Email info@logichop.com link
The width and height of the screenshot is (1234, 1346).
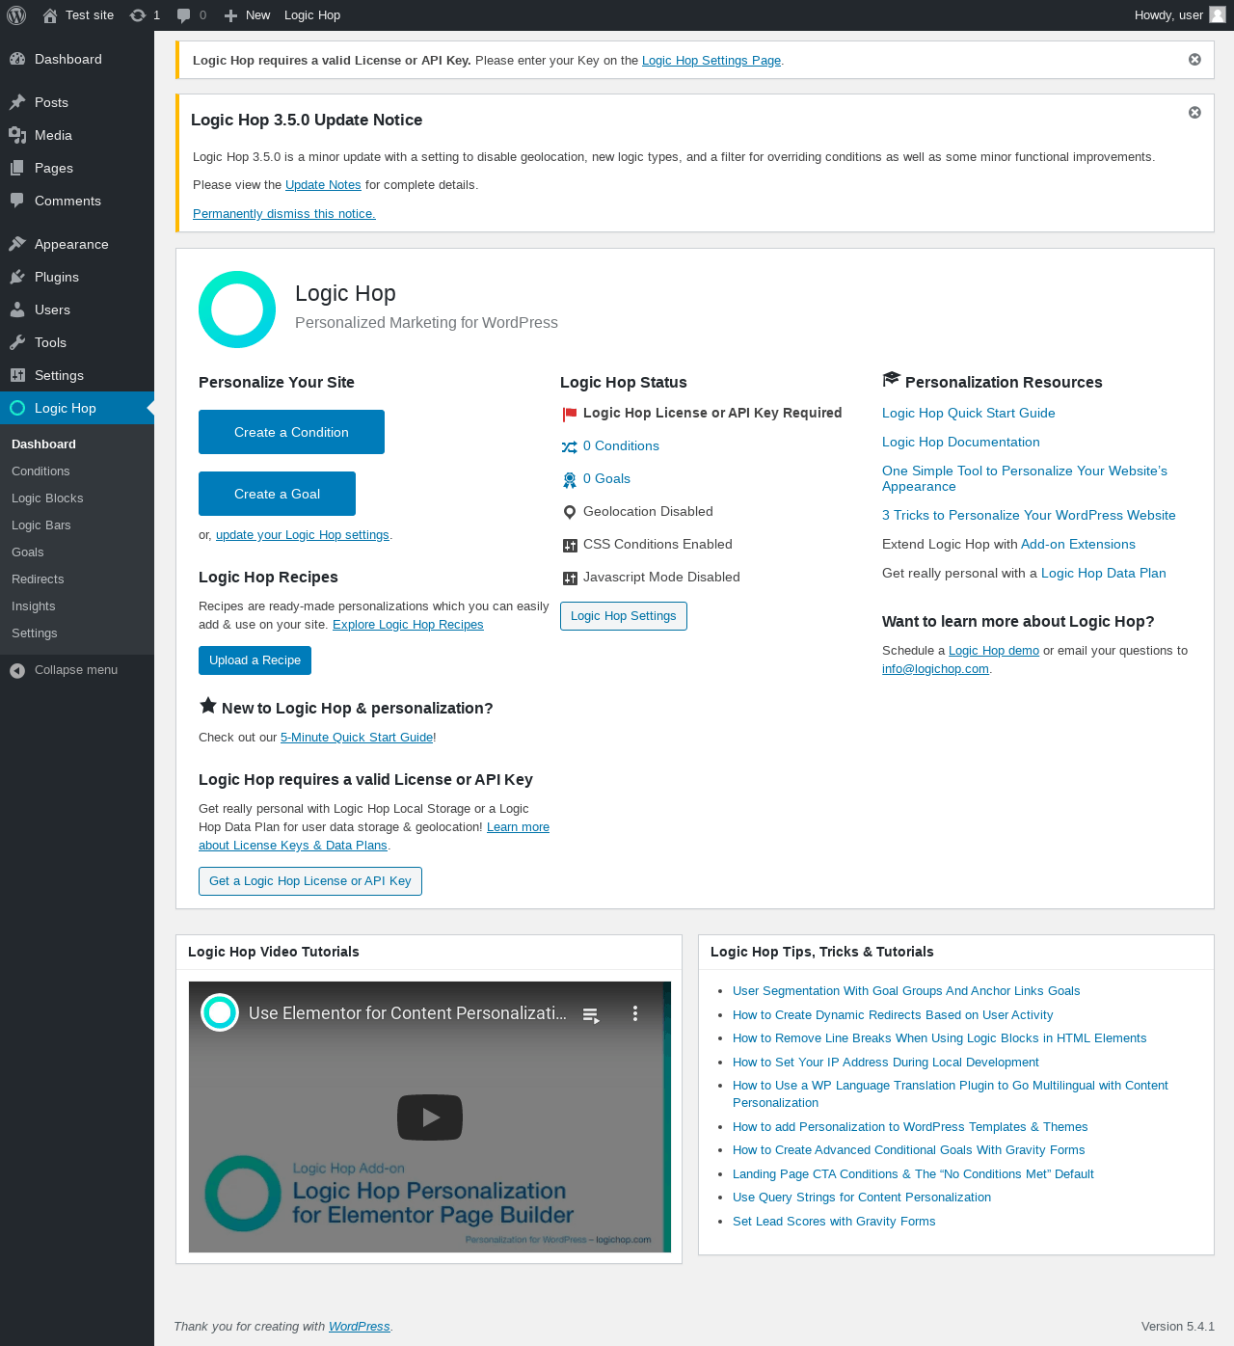[935, 669]
